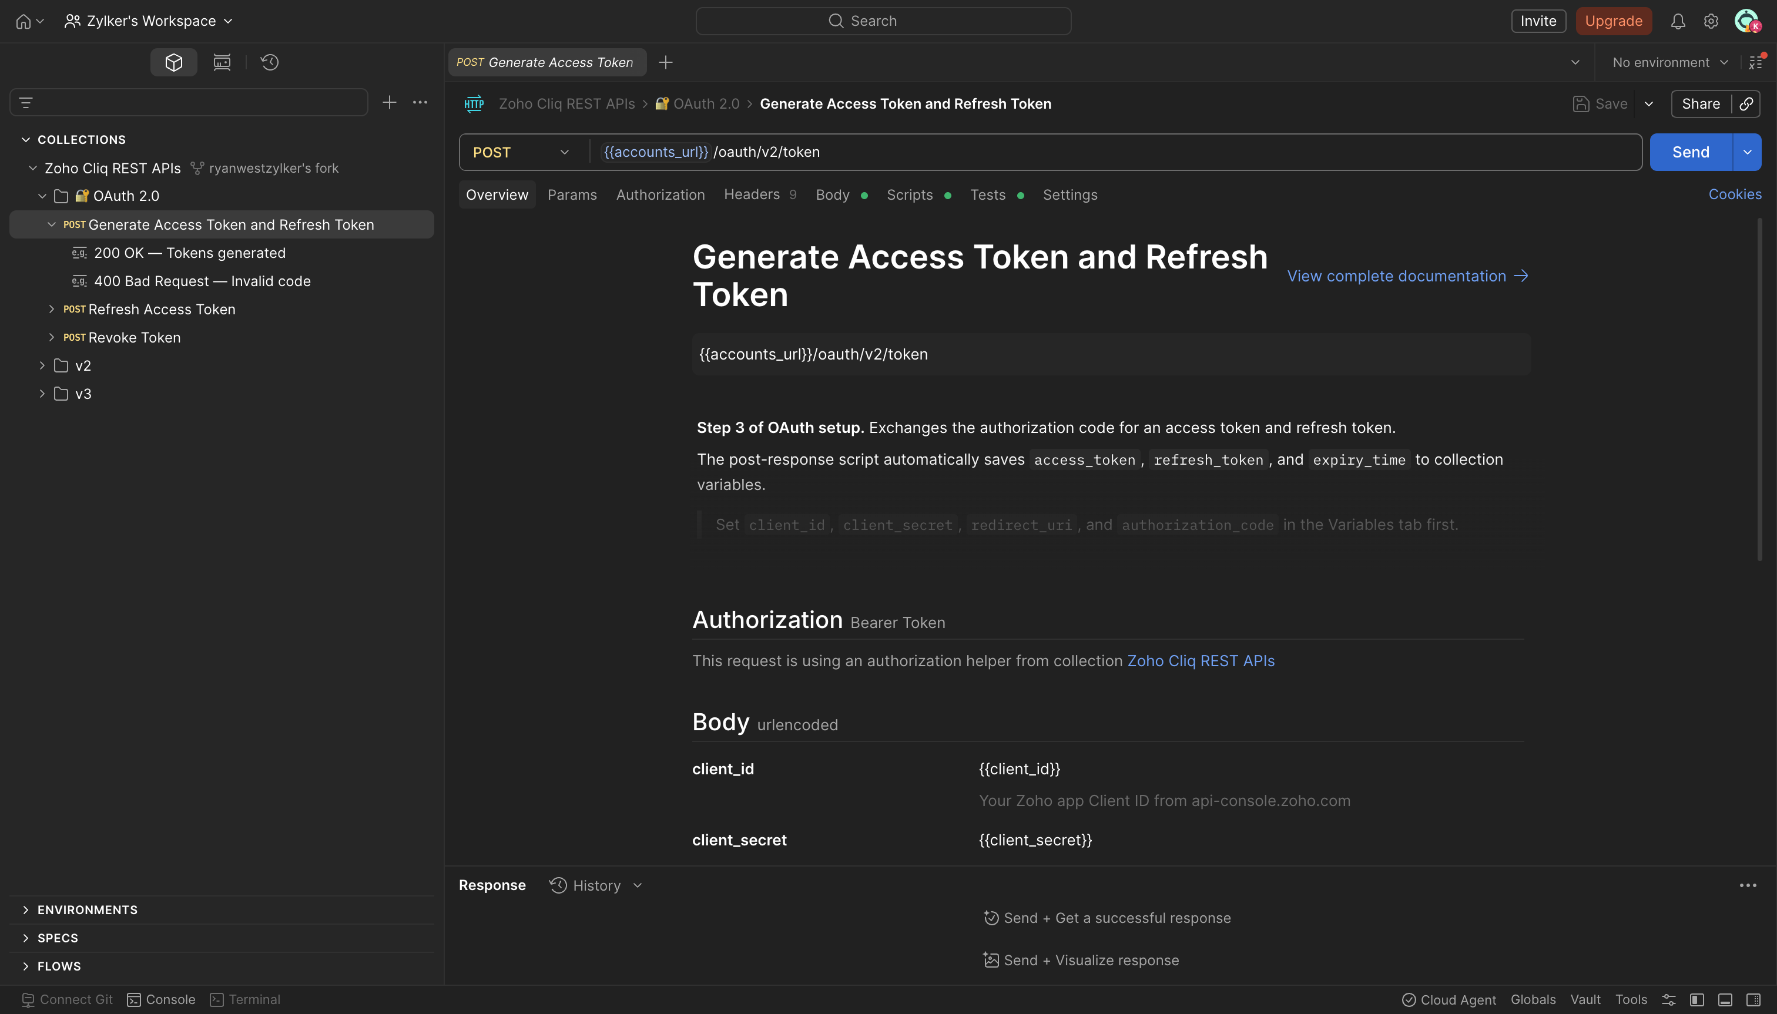Open the Environments sidebar view icon
Viewport: 1777px width, 1014px height.
coord(222,62)
